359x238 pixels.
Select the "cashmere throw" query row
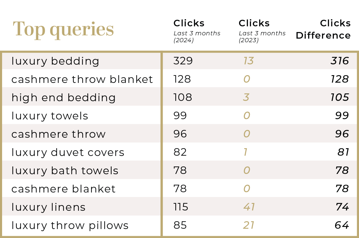[58, 134]
